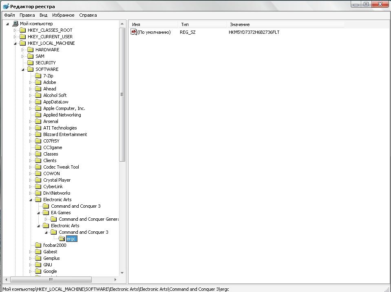The height and width of the screenshot is (292, 391).
Task: Click the SOFTWARE folder icon
Action: (x=31, y=69)
